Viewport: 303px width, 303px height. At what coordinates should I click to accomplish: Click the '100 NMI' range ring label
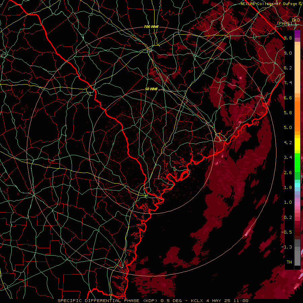click(151, 27)
